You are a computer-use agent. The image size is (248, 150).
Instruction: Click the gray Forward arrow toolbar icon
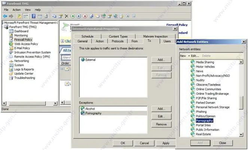coord(11,16)
